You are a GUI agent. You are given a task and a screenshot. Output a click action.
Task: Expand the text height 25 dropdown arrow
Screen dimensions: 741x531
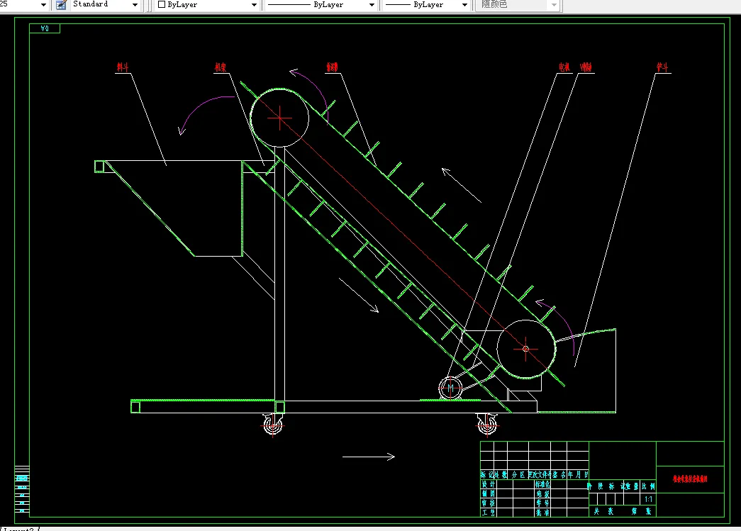pyautogui.click(x=43, y=5)
